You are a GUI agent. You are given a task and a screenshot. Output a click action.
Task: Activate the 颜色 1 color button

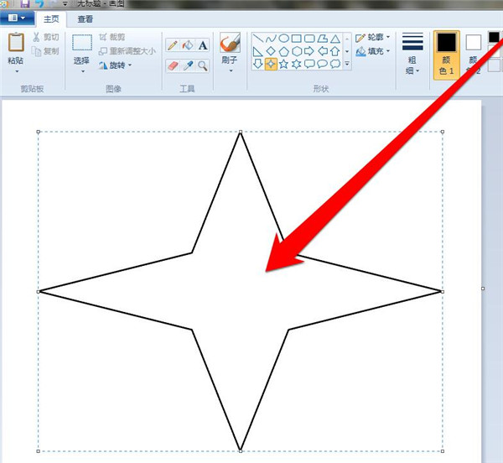[446, 55]
